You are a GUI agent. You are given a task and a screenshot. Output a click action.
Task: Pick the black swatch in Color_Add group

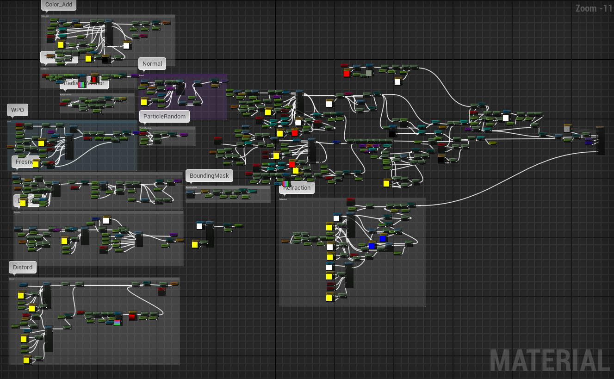click(106, 59)
